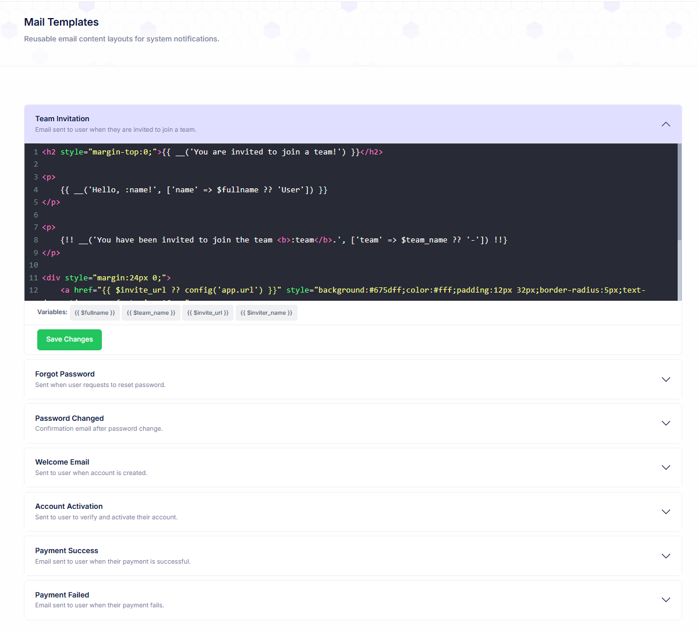Expand the Payment Success chevron
This screenshot has height=633, width=698.
(x=665, y=556)
